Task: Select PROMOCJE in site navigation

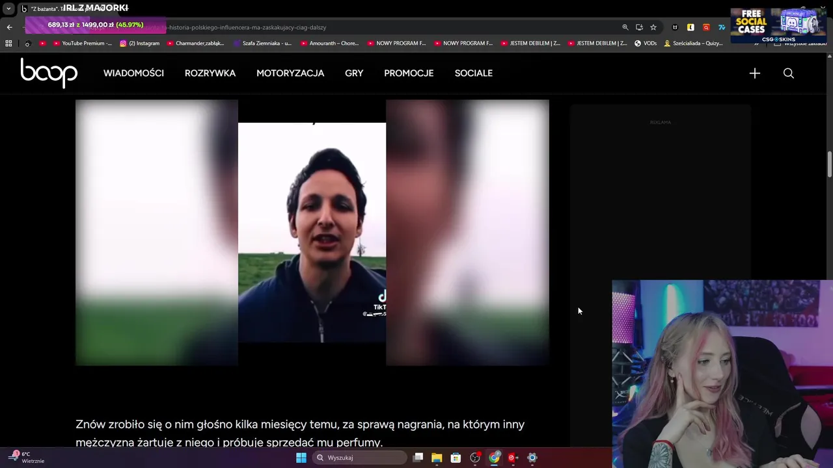Action: (x=409, y=73)
